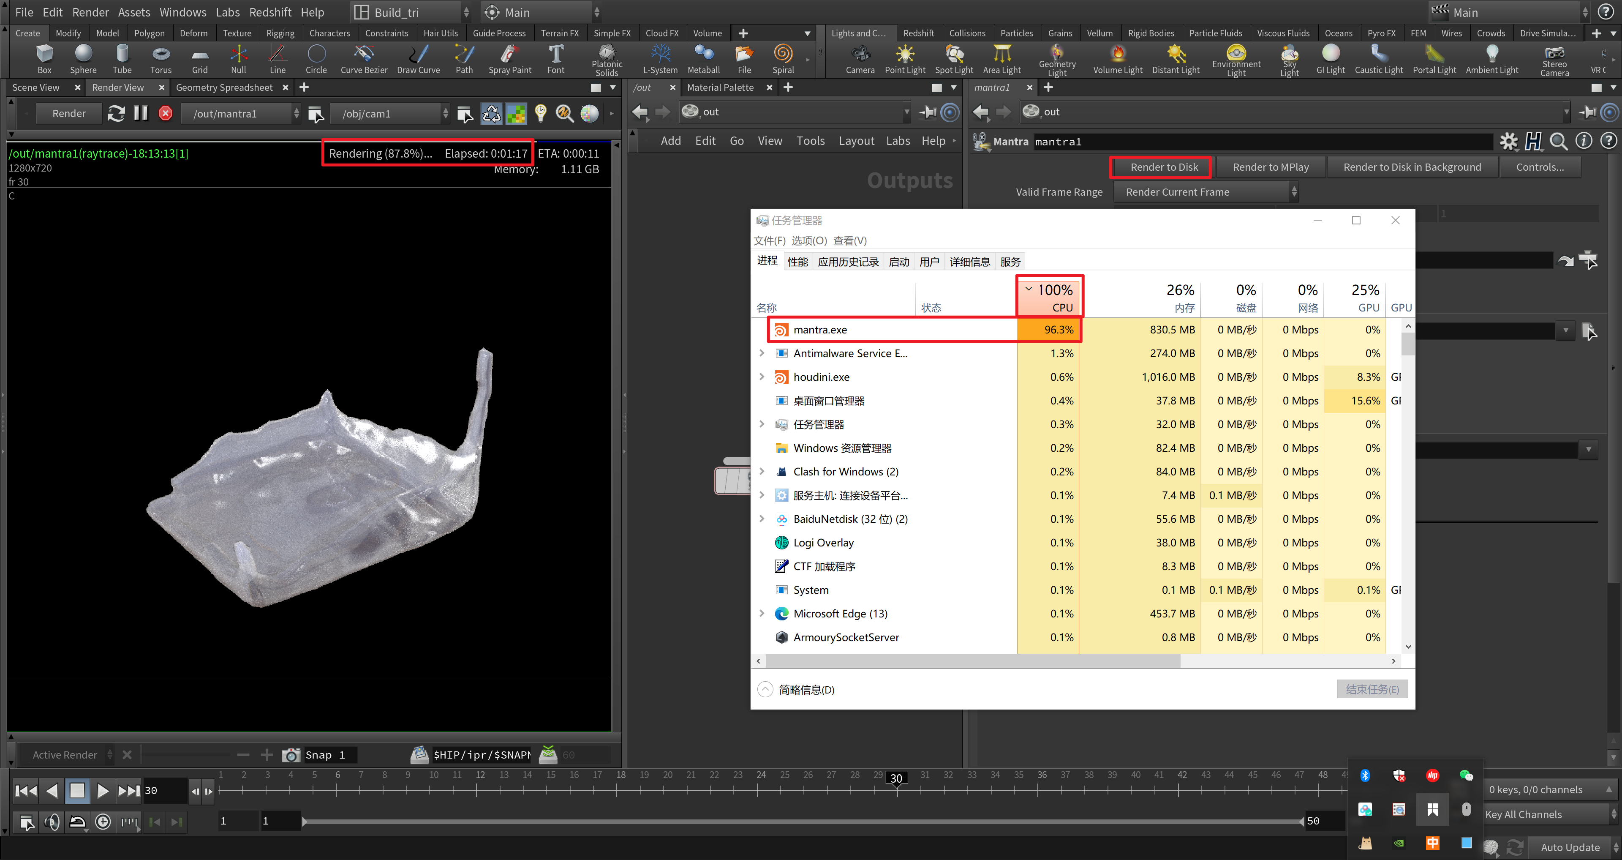Click the Controls... button

1540,167
